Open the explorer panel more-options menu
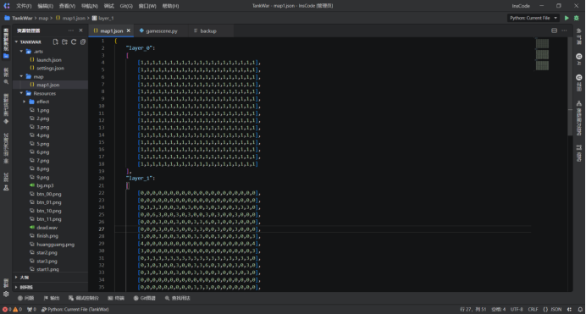Screen dimensions: 586x314 [70, 30]
